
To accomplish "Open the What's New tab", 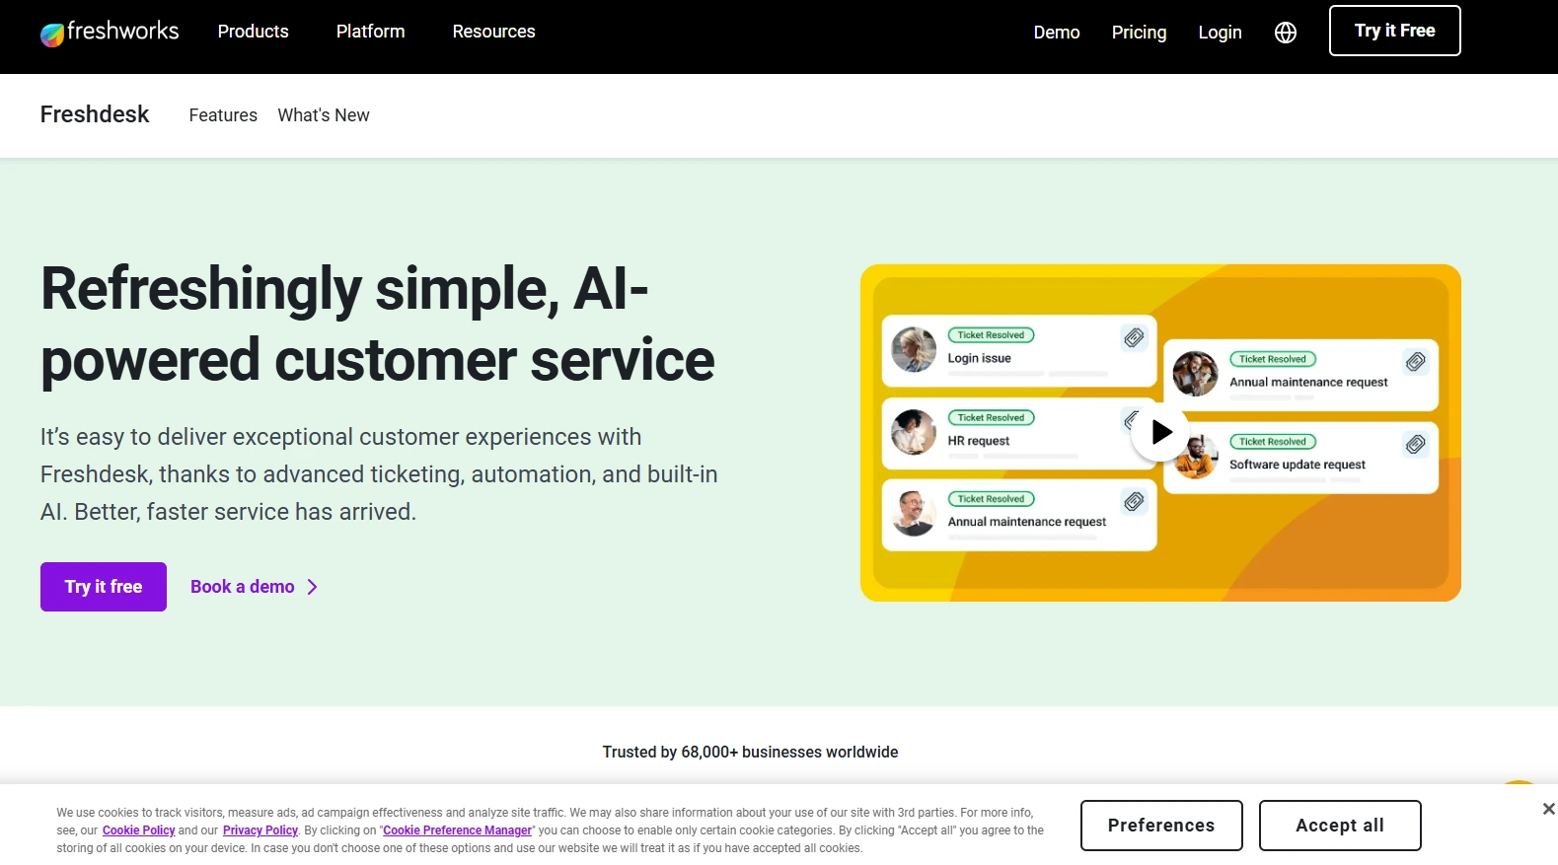I will point(324,115).
